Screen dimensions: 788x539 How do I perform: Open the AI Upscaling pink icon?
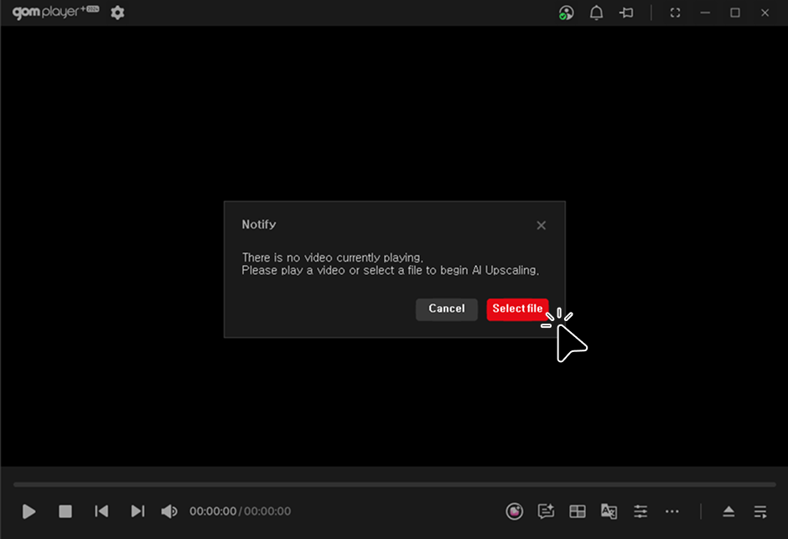pyautogui.click(x=515, y=511)
